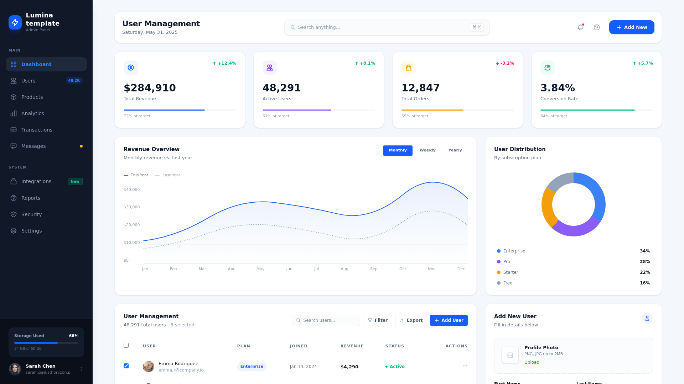Click the Free legend color dot

(499, 283)
